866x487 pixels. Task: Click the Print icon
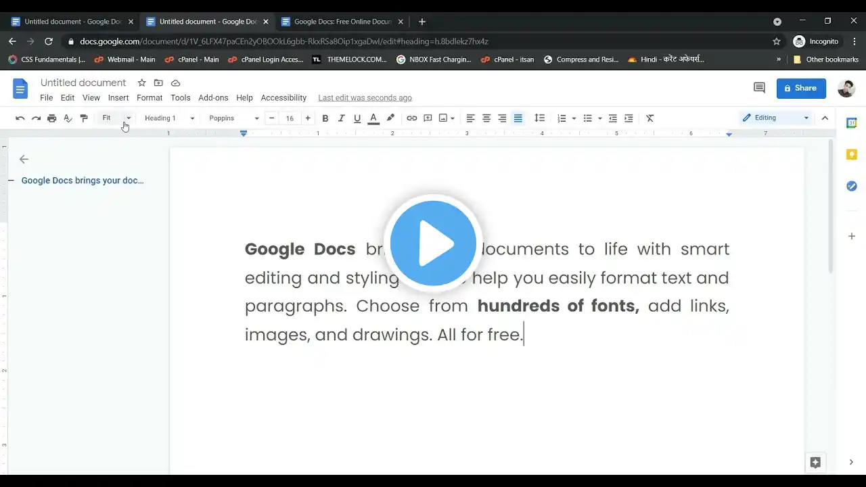pyautogui.click(x=52, y=118)
